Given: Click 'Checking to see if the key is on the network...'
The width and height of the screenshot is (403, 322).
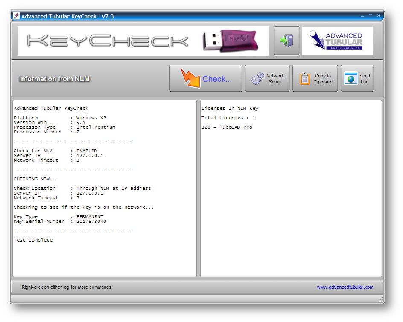Looking at the screenshot, I should [x=84, y=207].
